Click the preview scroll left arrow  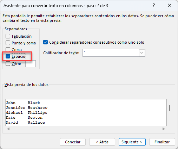8,129
